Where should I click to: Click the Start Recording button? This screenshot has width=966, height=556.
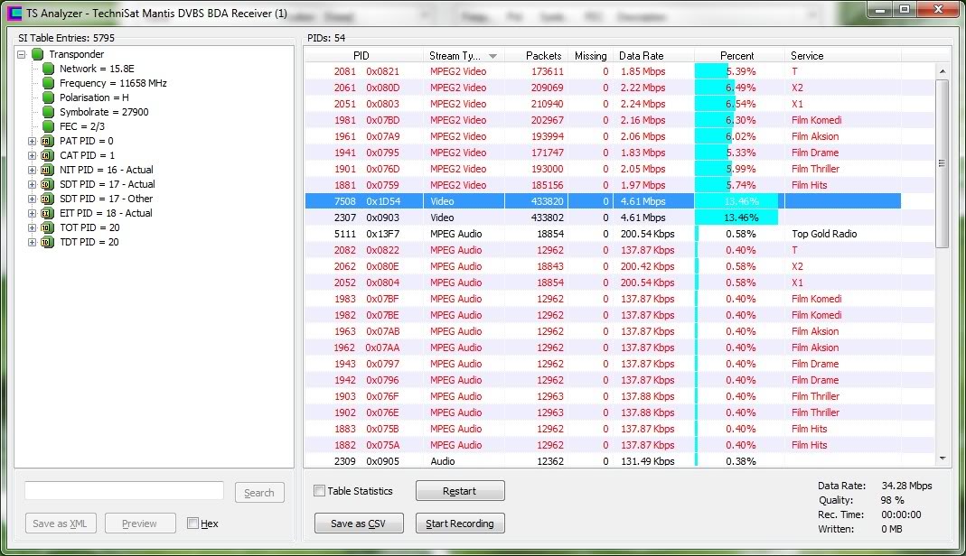pyautogui.click(x=460, y=524)
